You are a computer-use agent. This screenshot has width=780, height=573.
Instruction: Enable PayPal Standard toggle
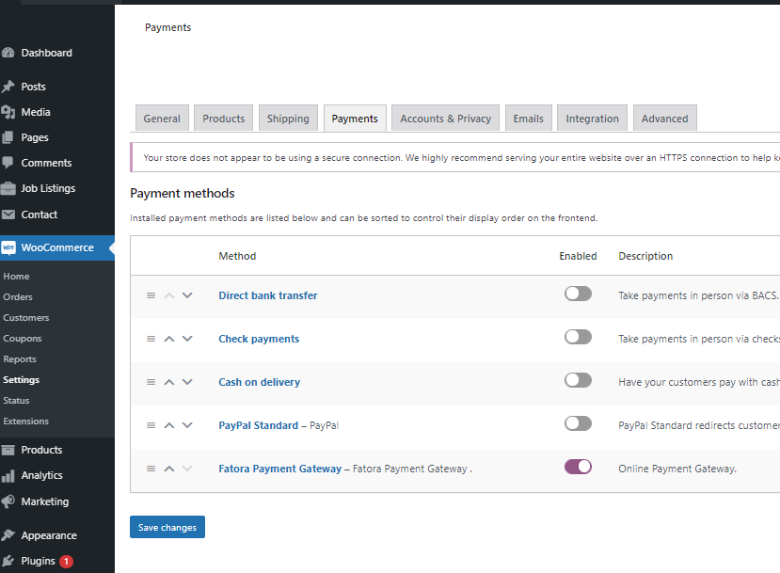coord(578,423)
